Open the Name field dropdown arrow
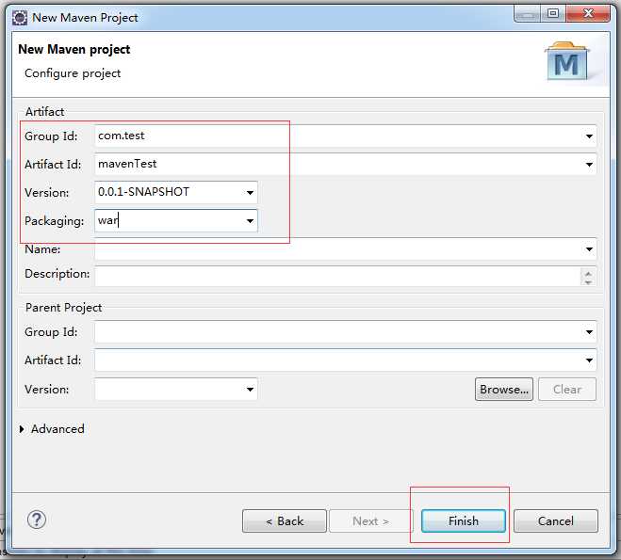Screen dimensions: 621x560 click(589, 249)
